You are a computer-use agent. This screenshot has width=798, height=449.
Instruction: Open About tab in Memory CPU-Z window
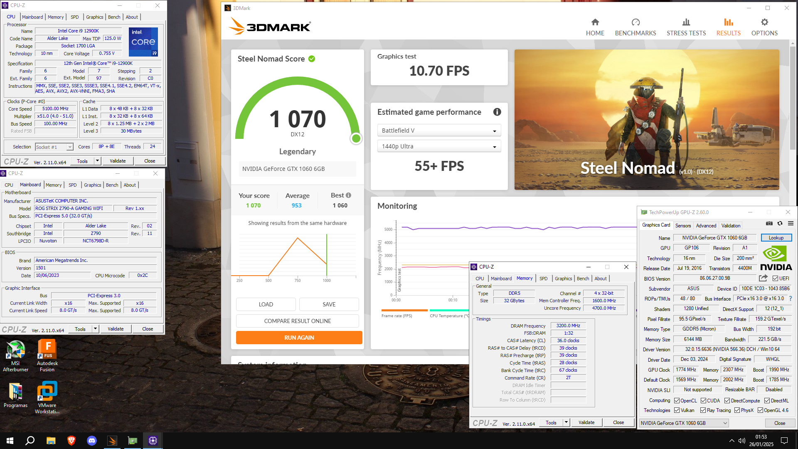point(600,279)
